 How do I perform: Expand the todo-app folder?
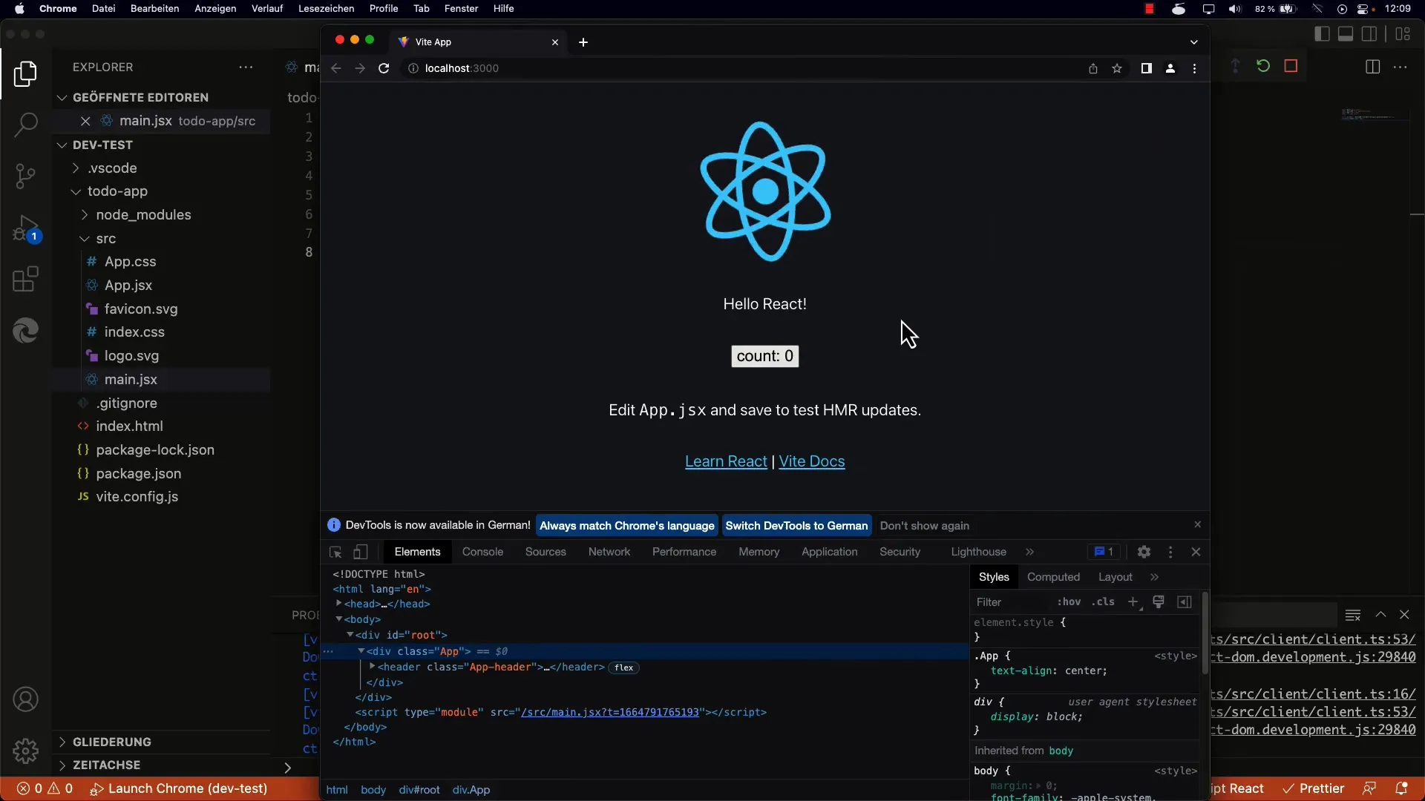click(76, 191)
